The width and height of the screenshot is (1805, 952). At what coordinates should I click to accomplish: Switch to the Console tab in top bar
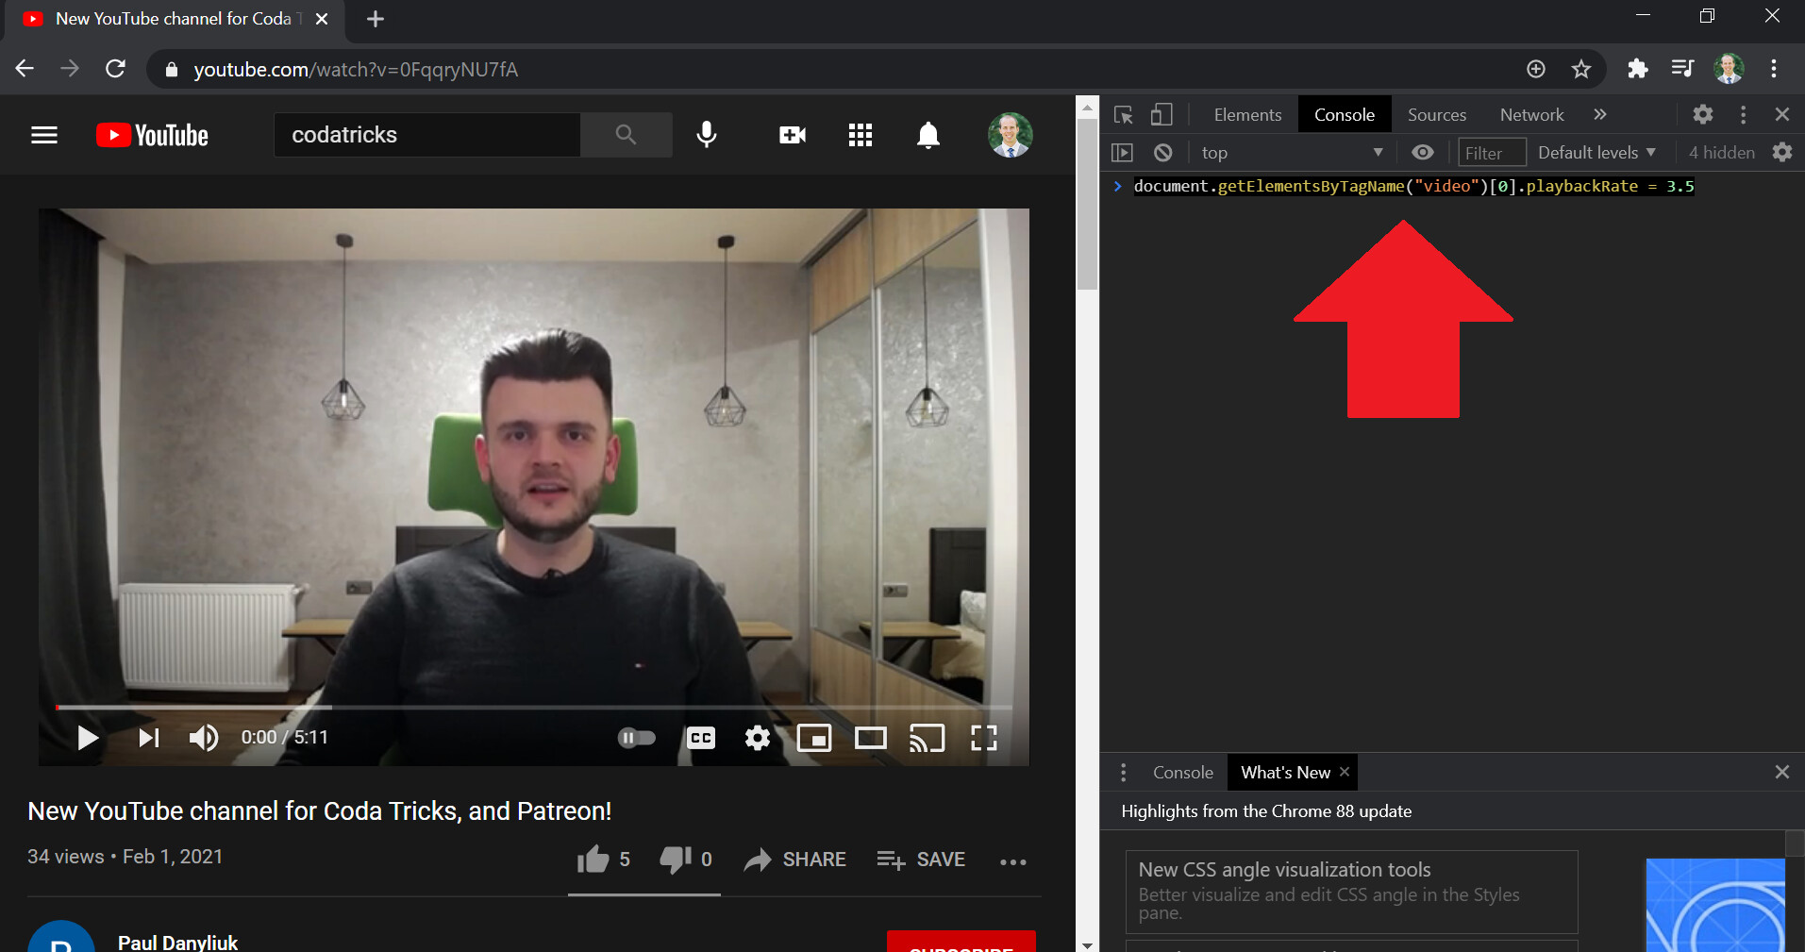tap(1345, 114)
